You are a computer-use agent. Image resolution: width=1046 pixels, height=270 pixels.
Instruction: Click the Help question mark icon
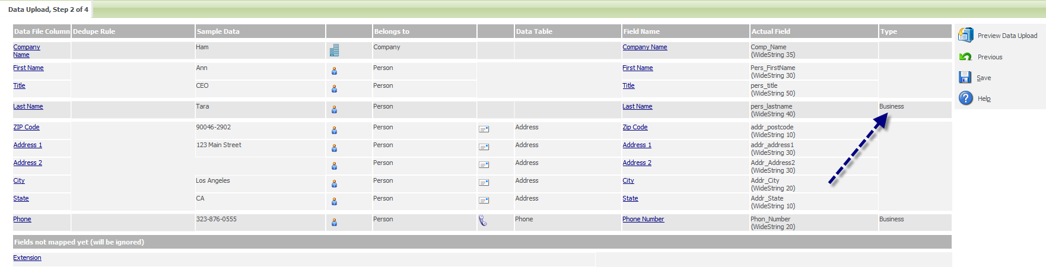pyautogui.click(x=965, y=98)
